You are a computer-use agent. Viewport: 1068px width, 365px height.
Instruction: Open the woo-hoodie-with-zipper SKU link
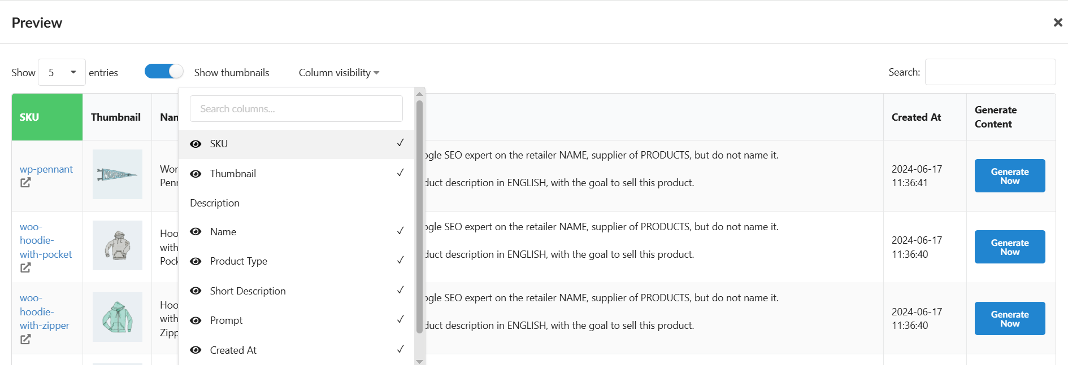pyautogui.click(x=44, y=312)
